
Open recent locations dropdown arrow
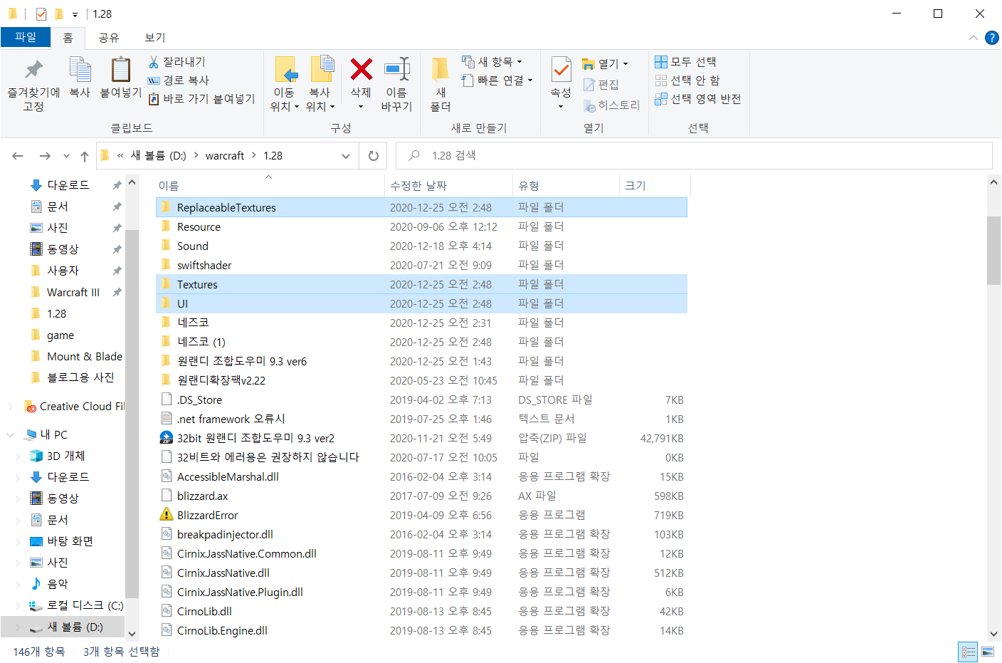(x=66, y=156)
